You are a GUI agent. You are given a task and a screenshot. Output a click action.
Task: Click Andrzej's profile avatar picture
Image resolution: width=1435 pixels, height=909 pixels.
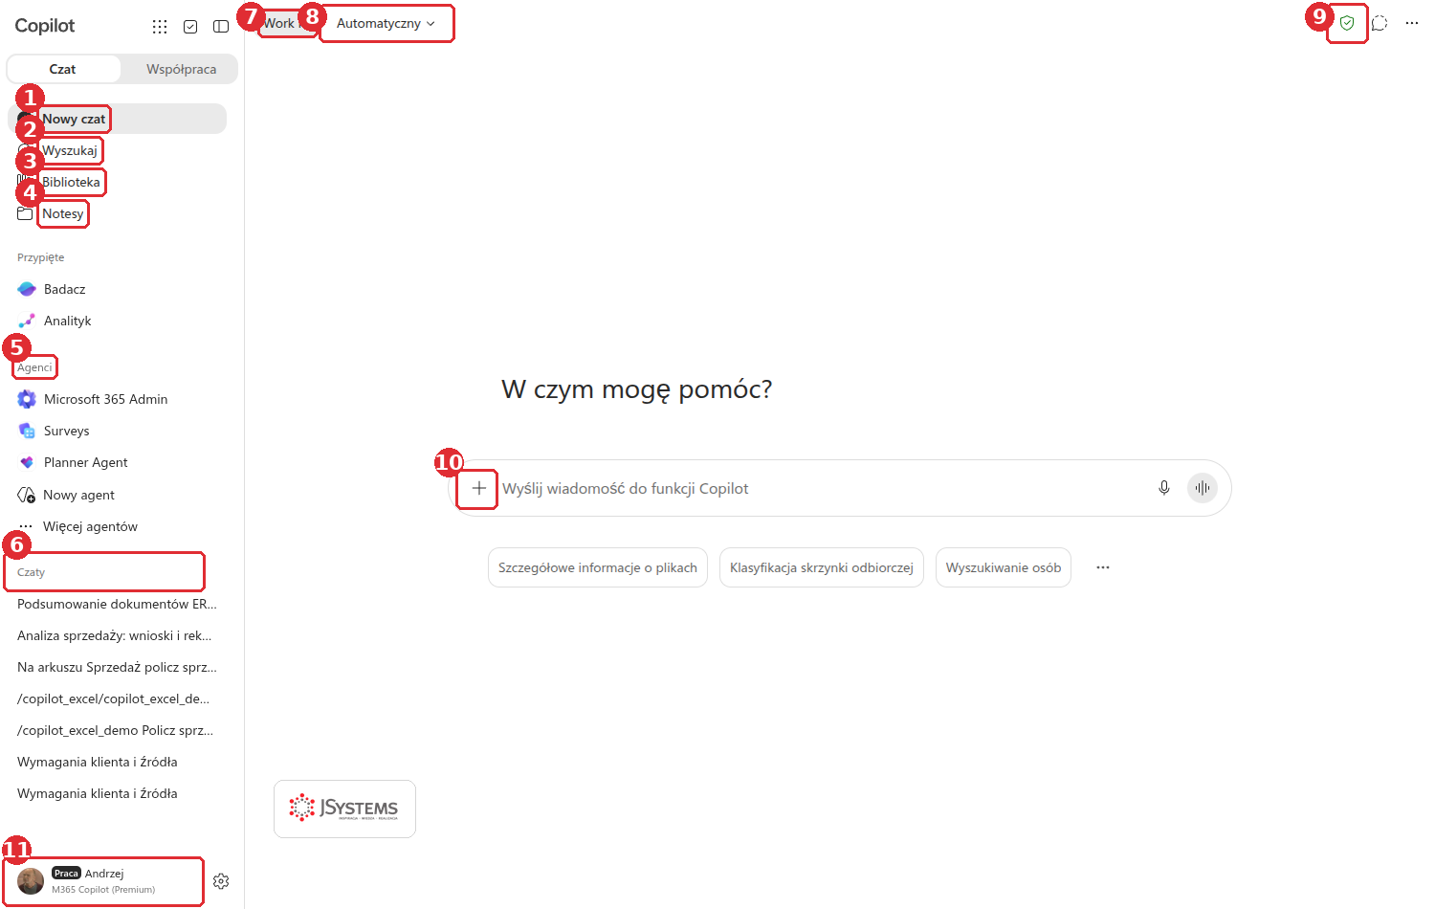31,881
